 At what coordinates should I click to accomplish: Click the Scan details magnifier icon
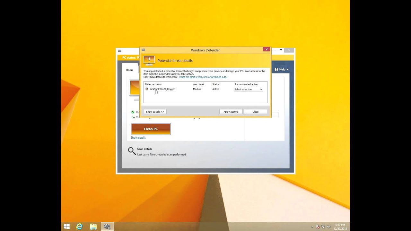(132, 151)
